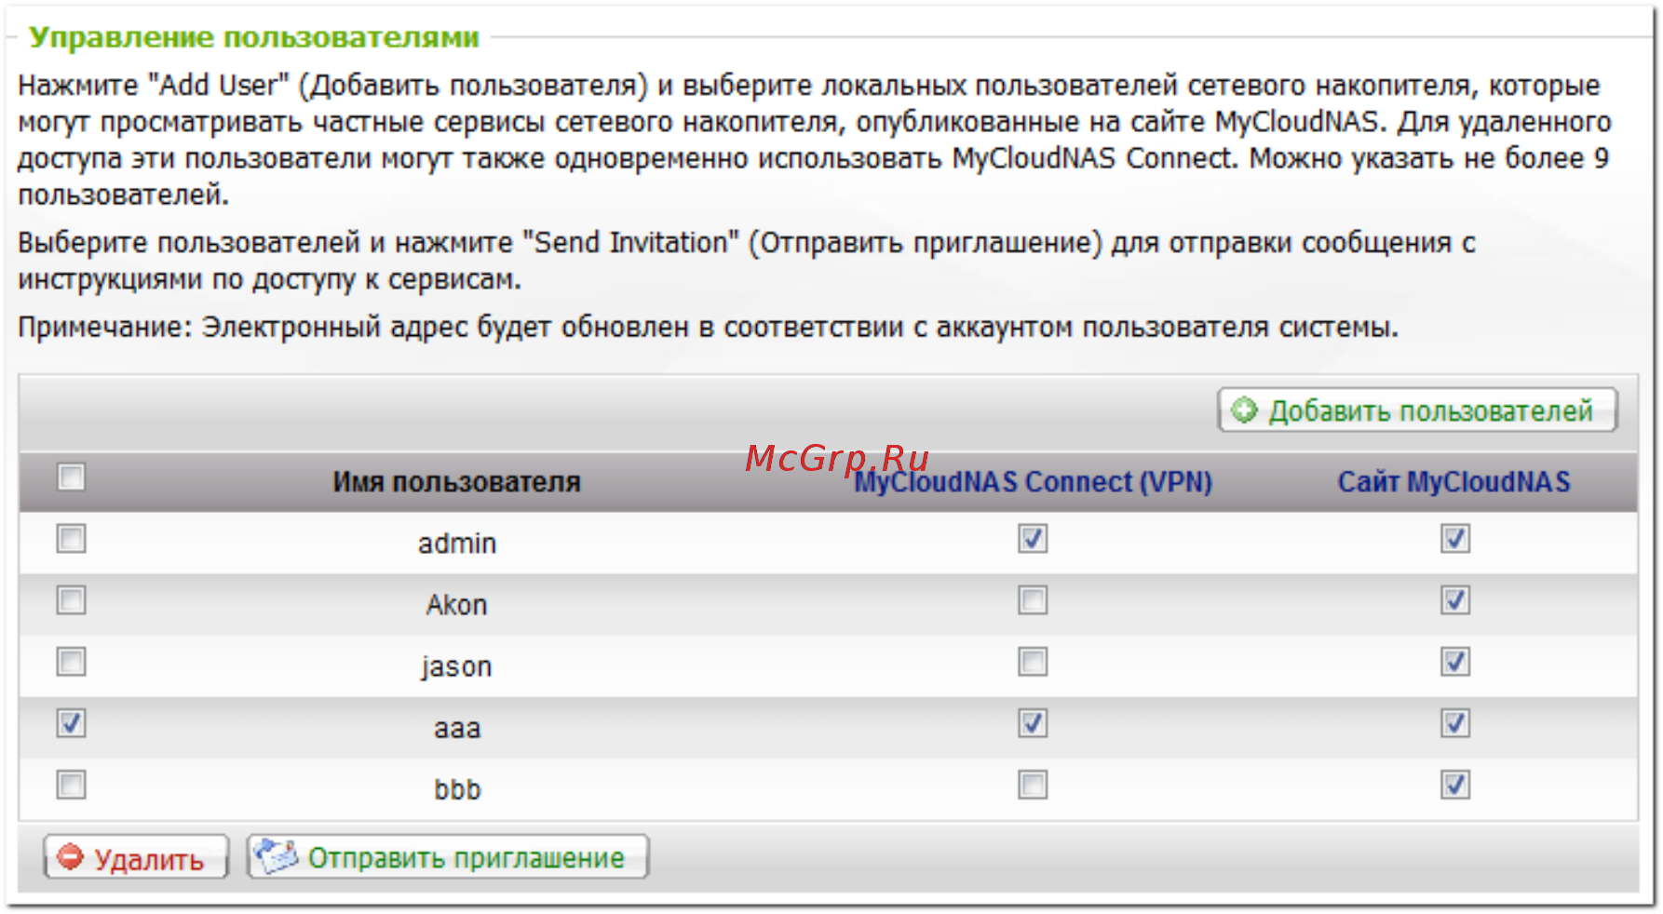Enable MyCloudNAS Connect (VPN) for jason
Viewport: 1663px width, 914px height.
point(1033,662)
